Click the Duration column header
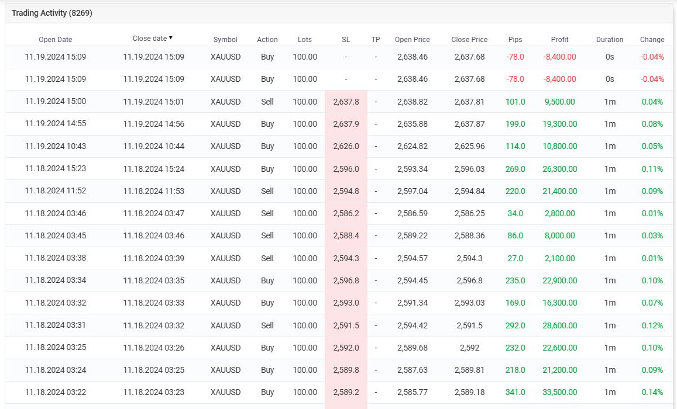The height and width of the screenshot is (409, 677). pos(610,40)
